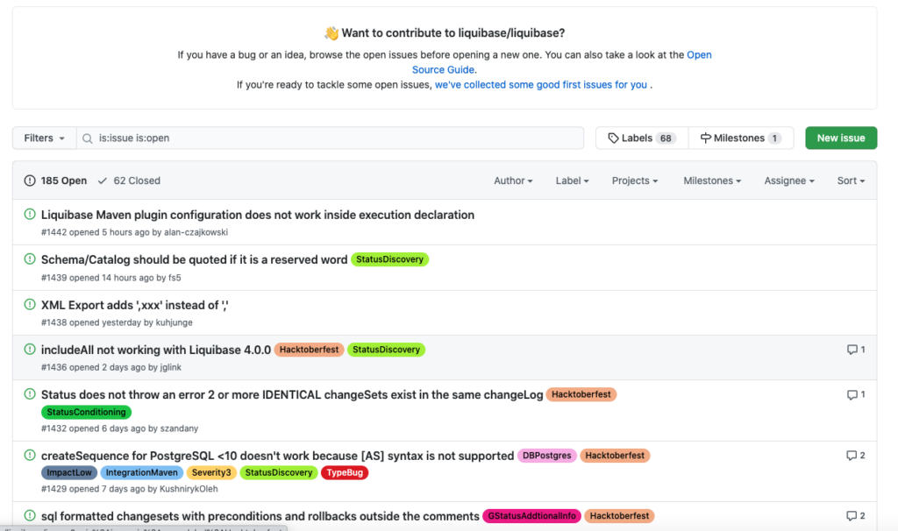The width and height of the screenshot is (898, 531).
Task: Click the search magnifier icon in issue filter
Action: 87,138
